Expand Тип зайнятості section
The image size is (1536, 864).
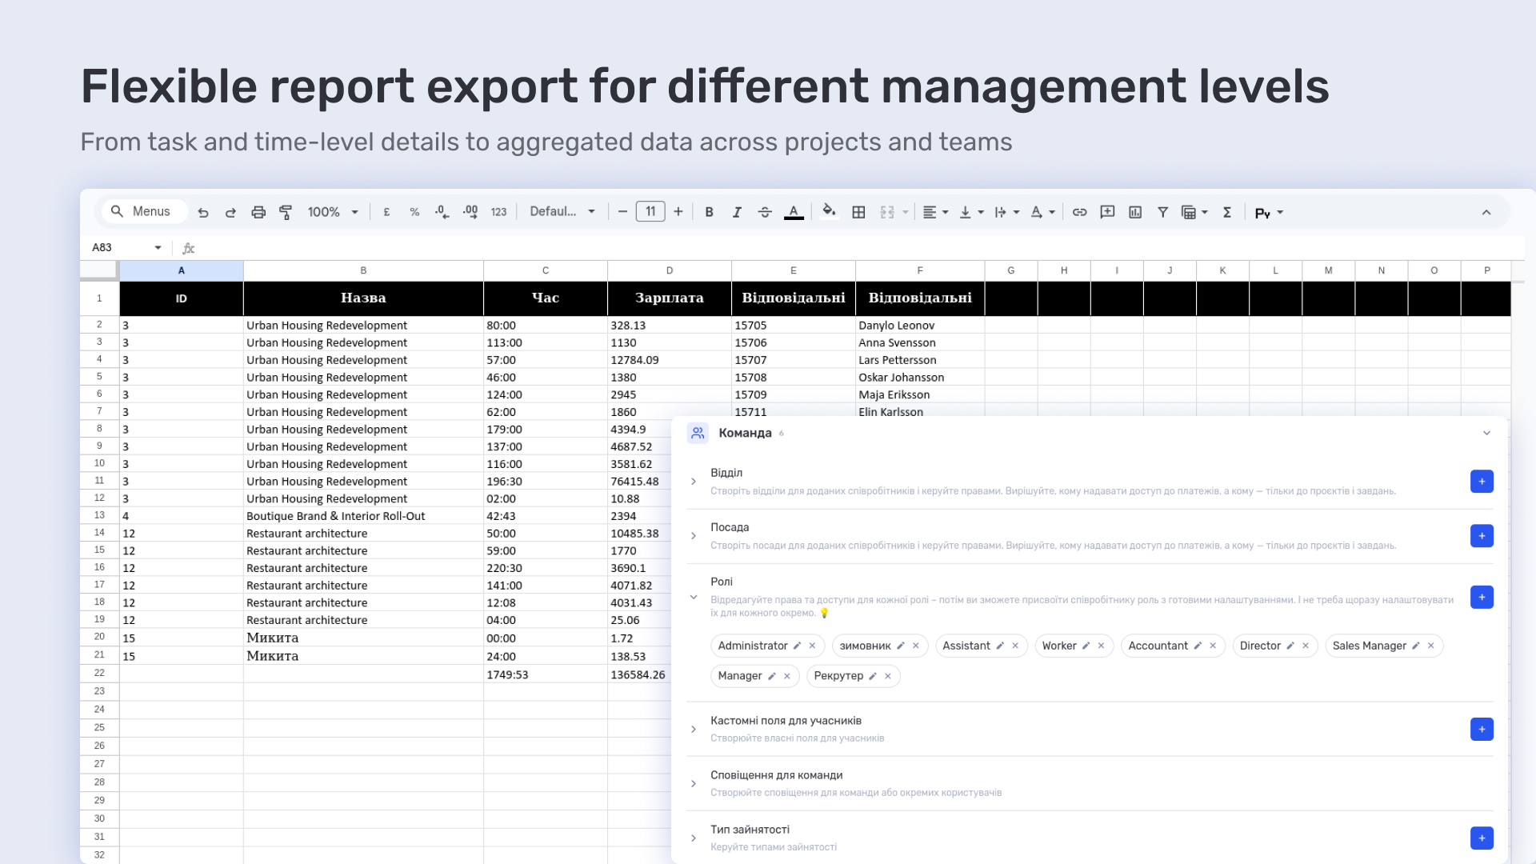pos(694,838)
